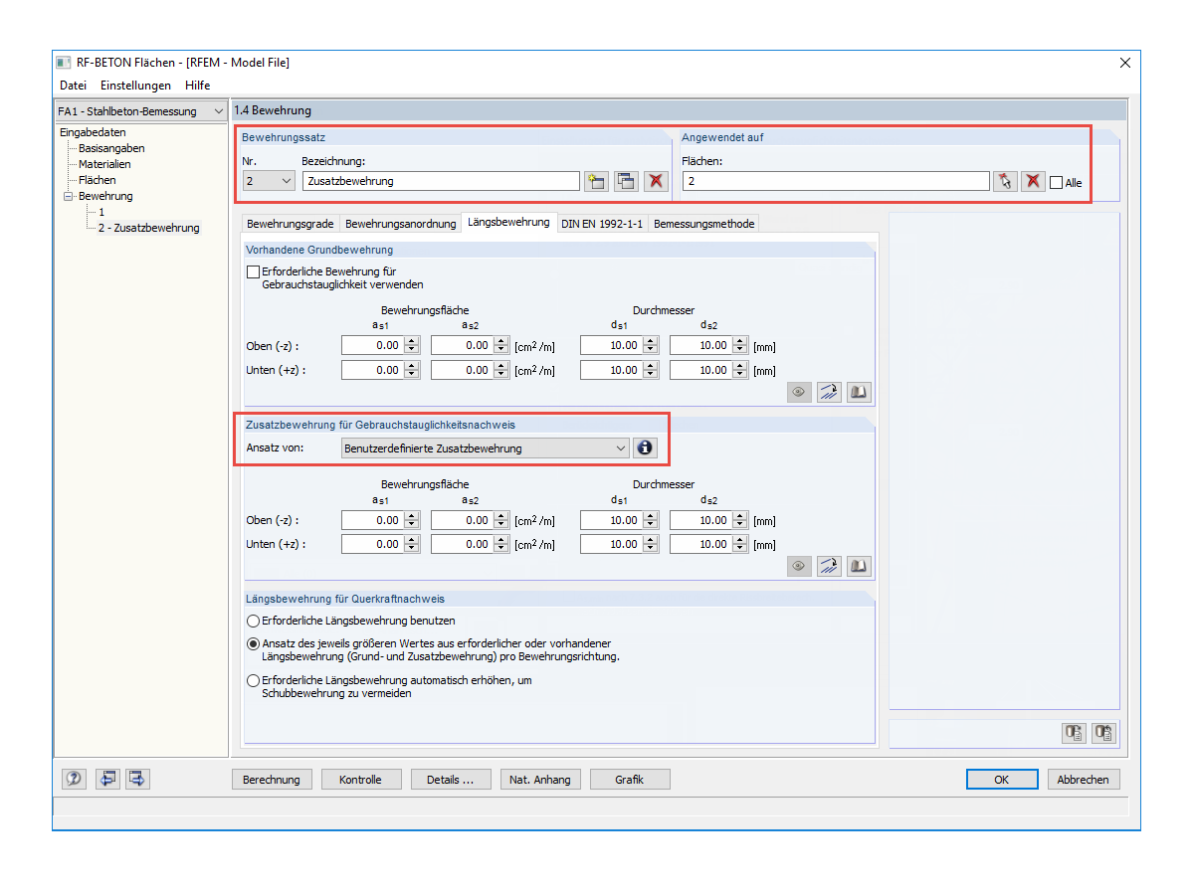This screenshot has height=895, width=1194.
Task: Click the Flächen input field
Action: tap(835, 181)
